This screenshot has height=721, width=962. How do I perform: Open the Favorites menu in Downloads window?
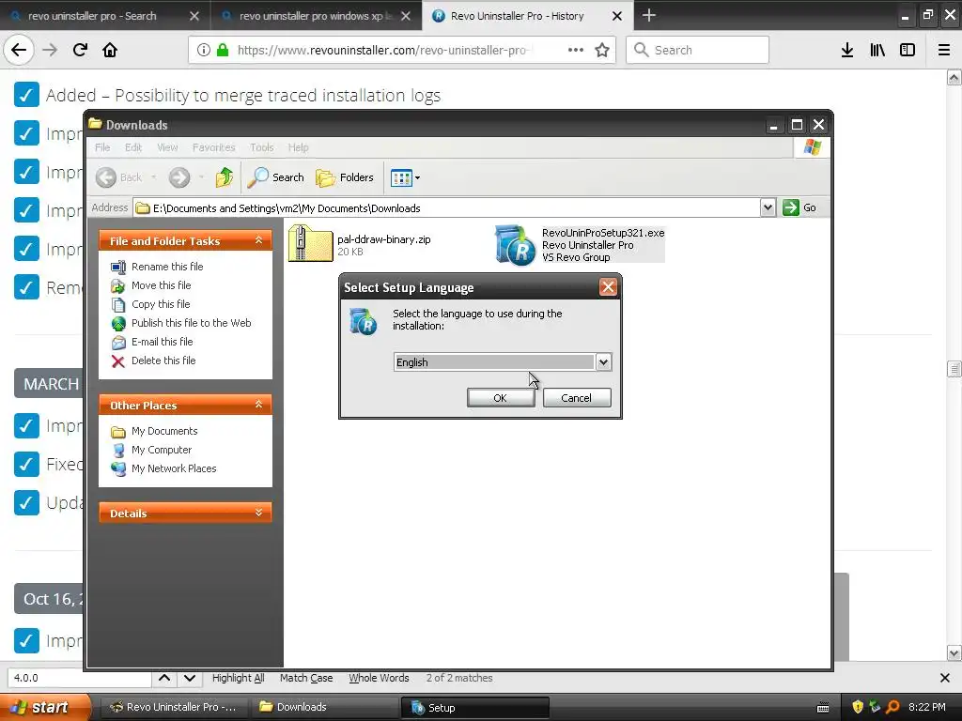coord(213,147)
